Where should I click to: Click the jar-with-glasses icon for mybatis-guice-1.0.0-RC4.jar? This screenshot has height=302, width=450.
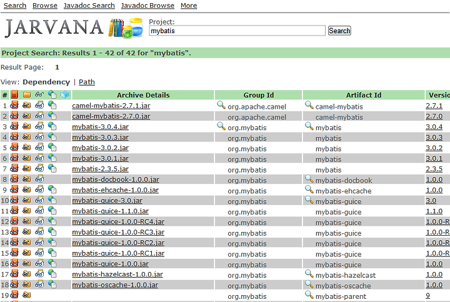(x=39, y=221)
